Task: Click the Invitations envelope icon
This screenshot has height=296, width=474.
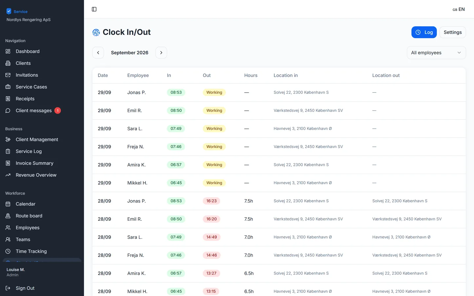Action: click(8, 75)
